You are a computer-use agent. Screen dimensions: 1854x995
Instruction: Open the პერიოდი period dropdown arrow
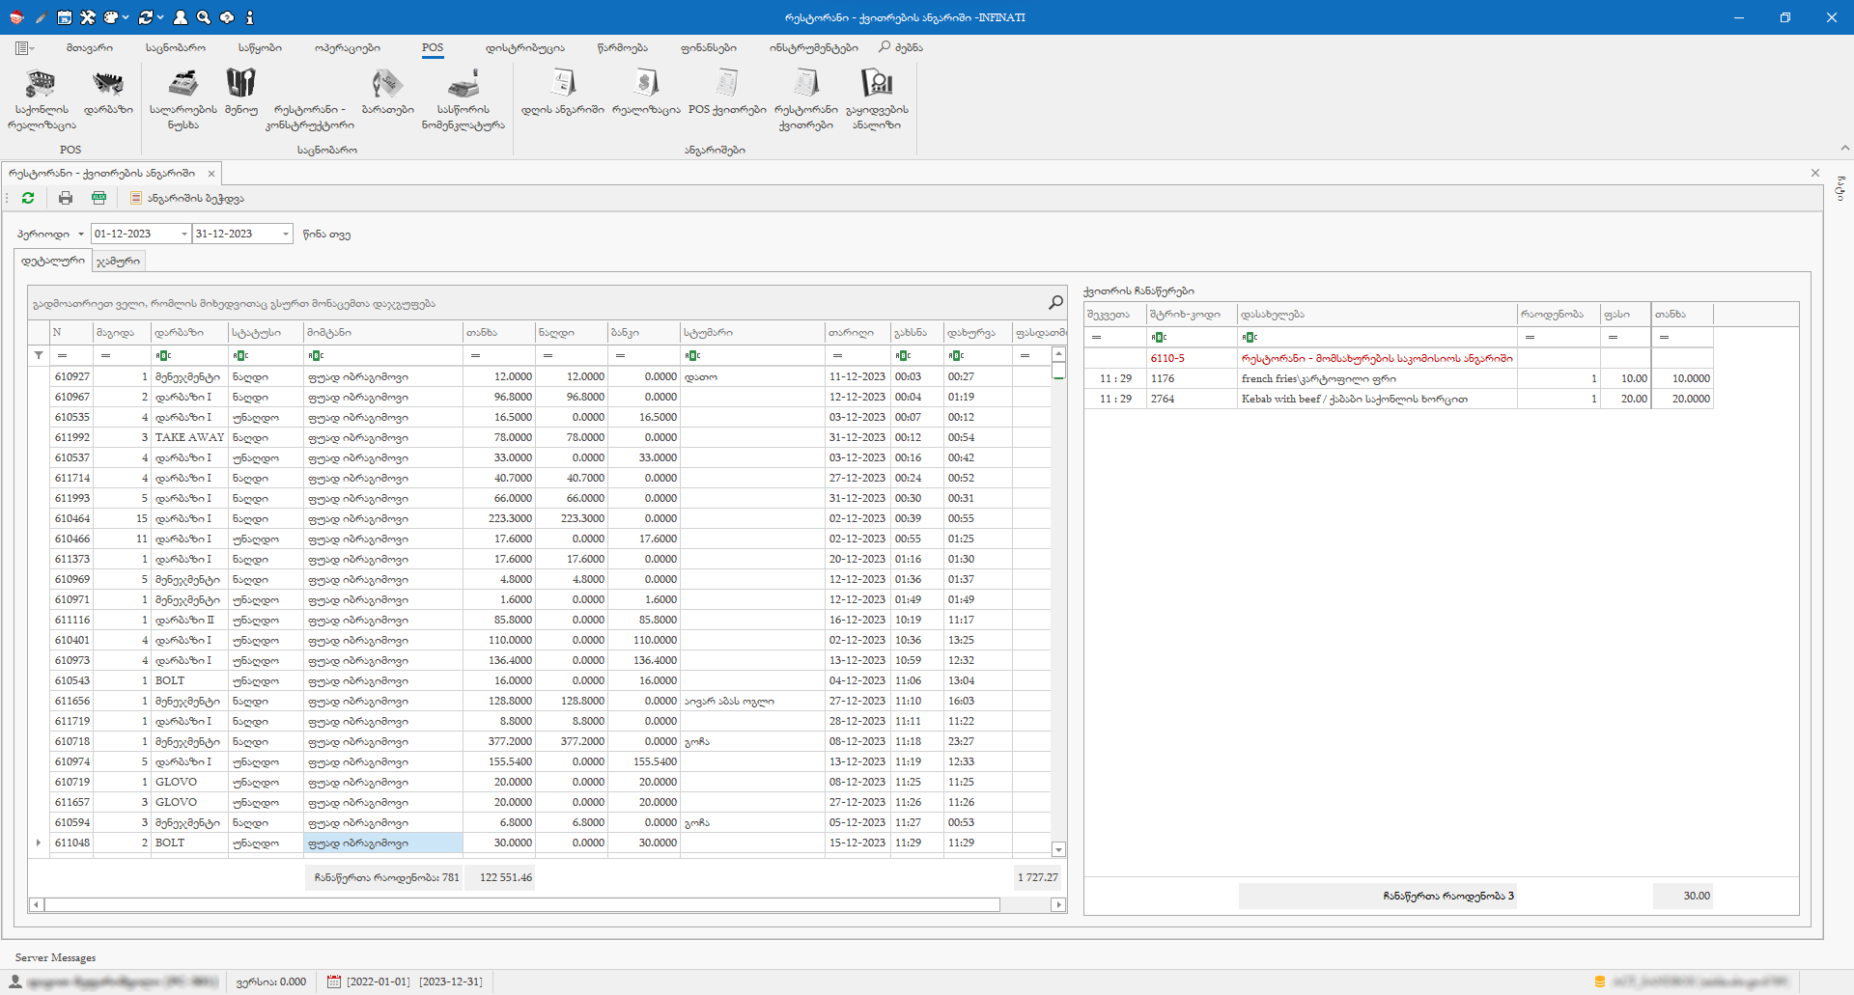(x=81, y=235)
